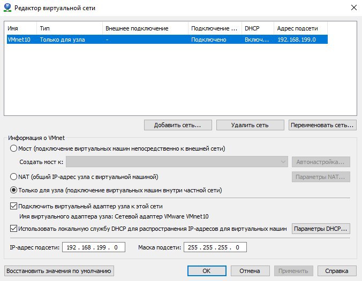Close the Редактор виртуальной сети window
The image size is (362, 281).
[353, 7]
